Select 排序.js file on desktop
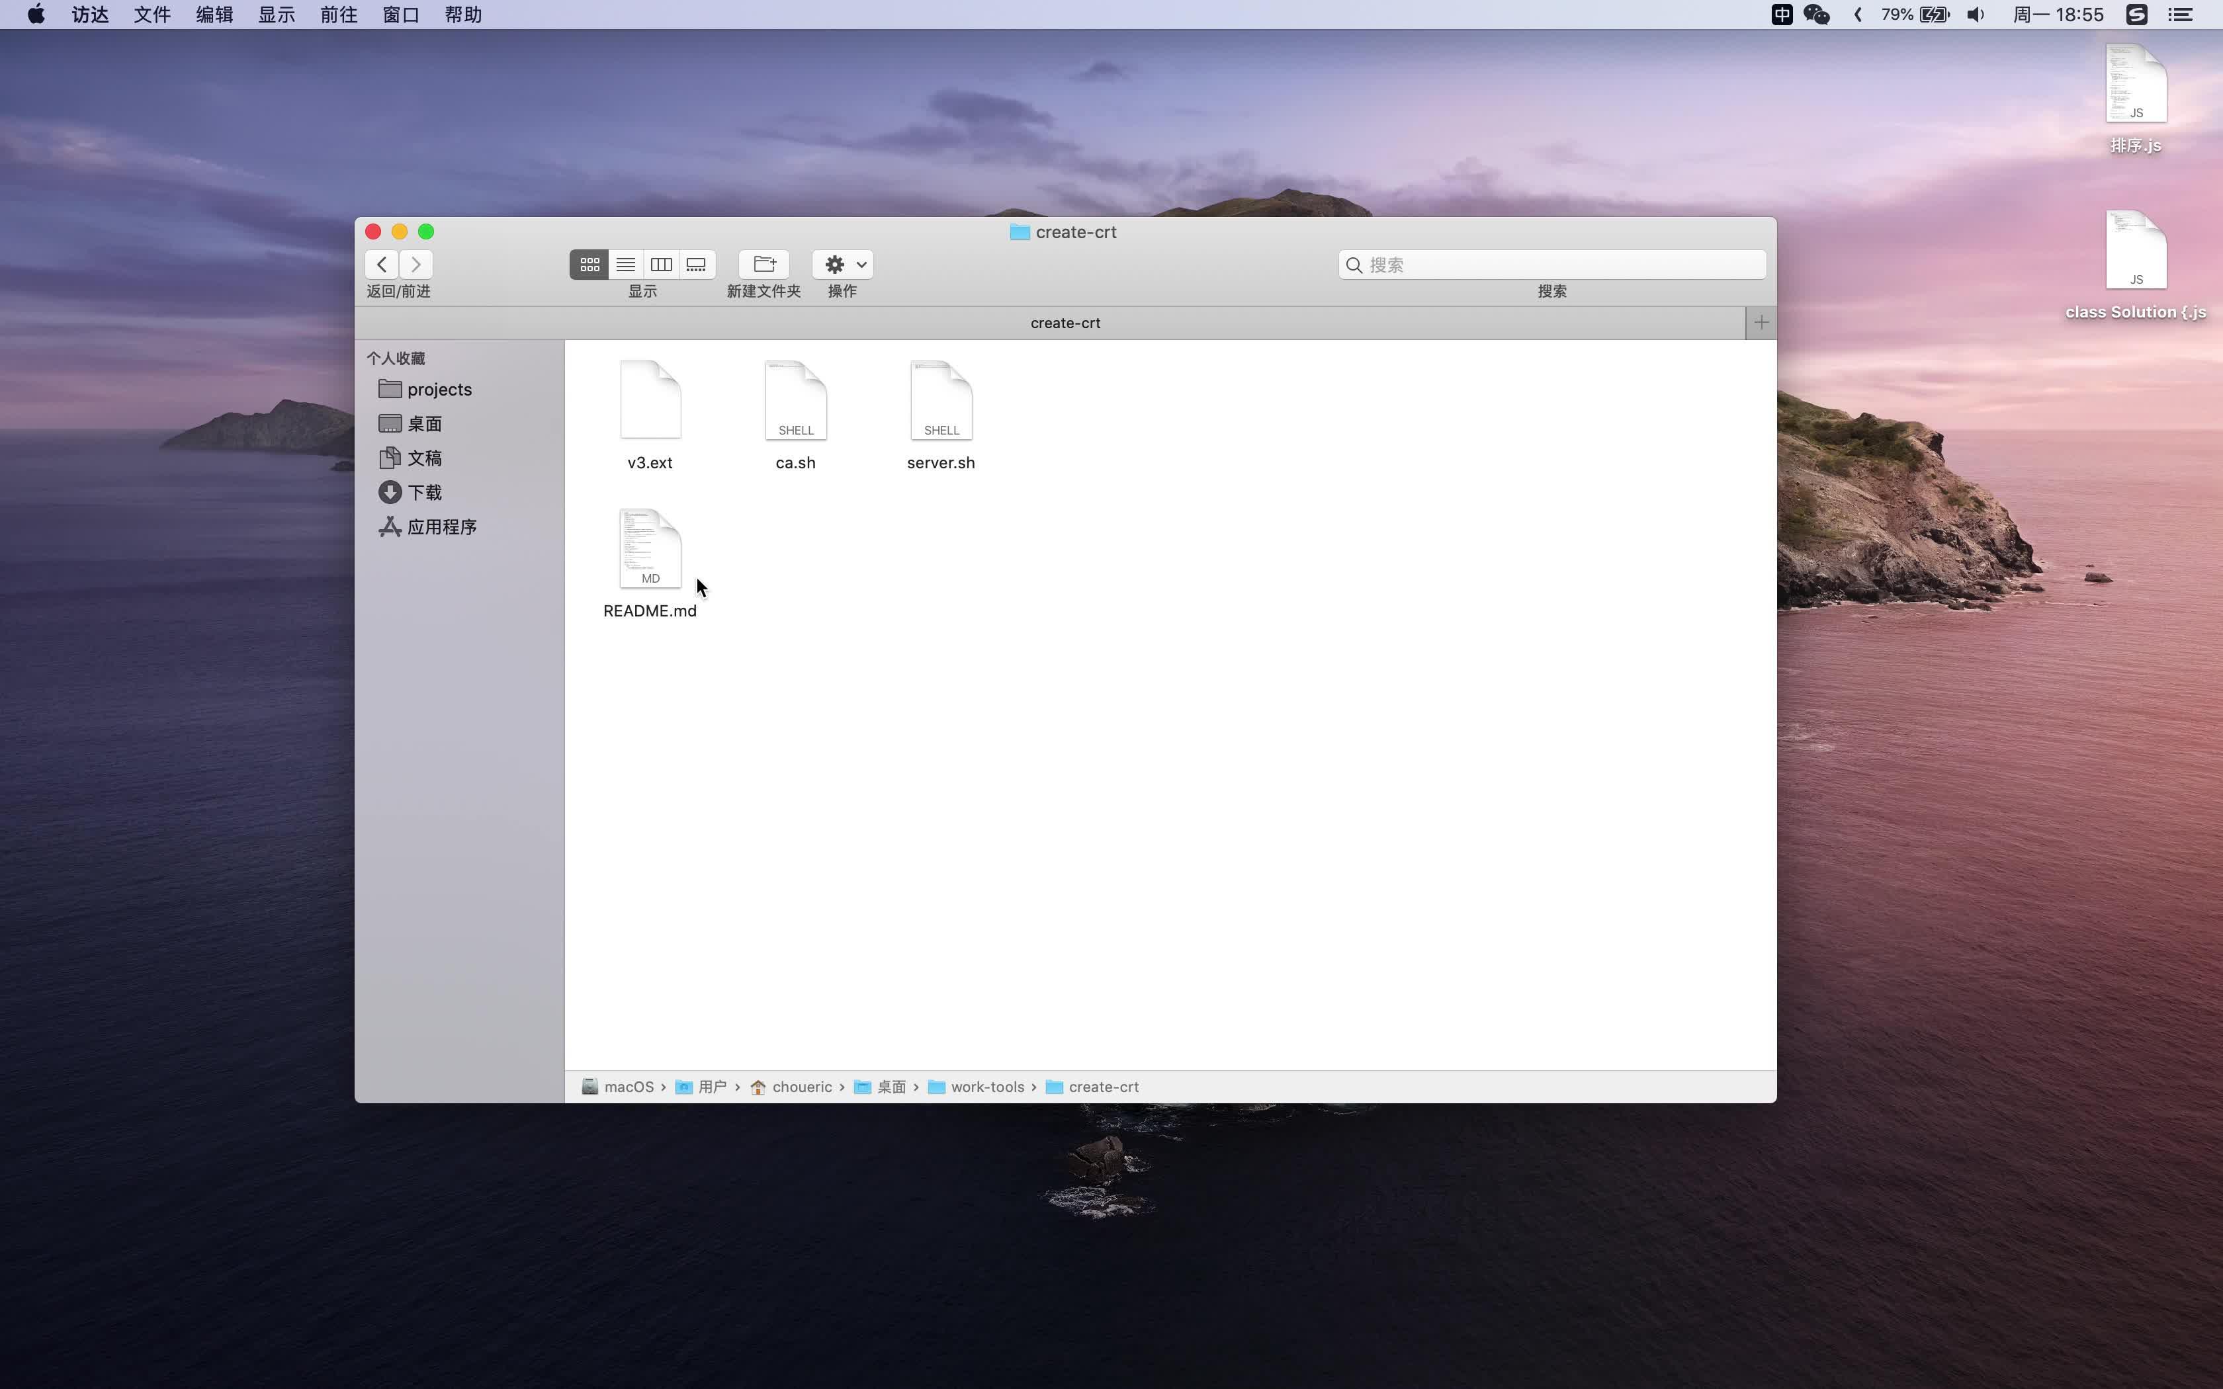Viewport: 2223px width, 1389px height. click(x=2136, y=100)
